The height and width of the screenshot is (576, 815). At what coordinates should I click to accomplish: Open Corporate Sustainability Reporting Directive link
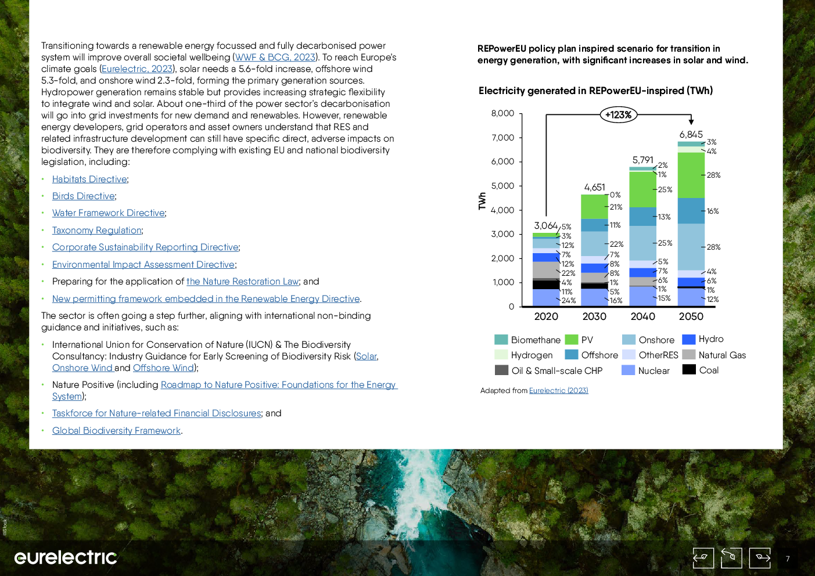pos(145,247)
